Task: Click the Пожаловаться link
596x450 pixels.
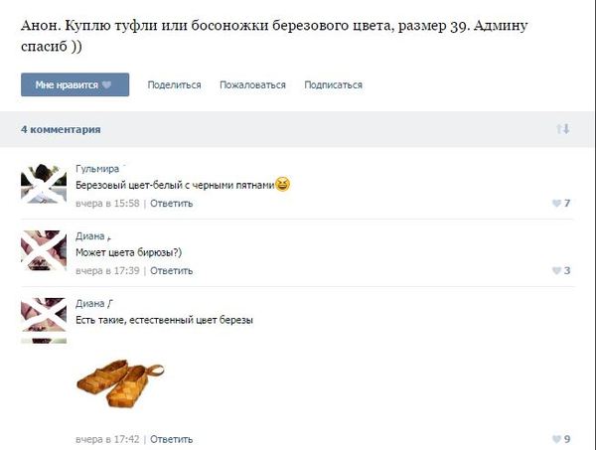Action: [252, 85]
